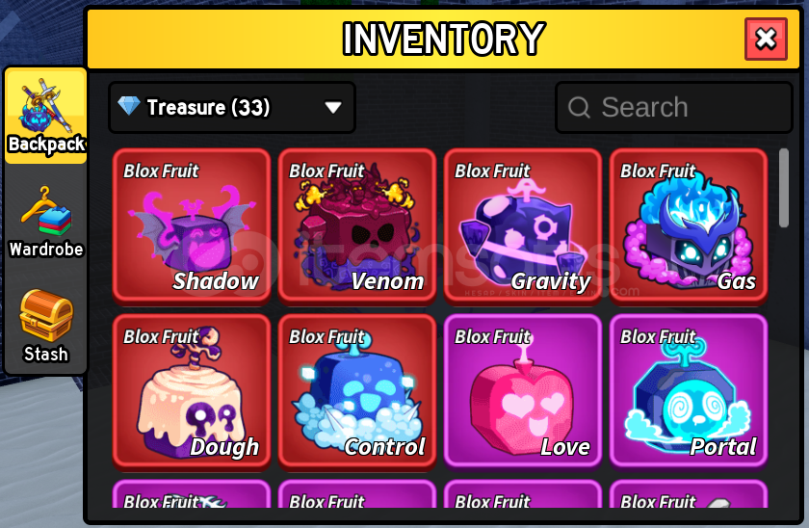Screen dimensions: 809x528
Task: Click the inventory scrollbar handle
Action: pos(784,188)
